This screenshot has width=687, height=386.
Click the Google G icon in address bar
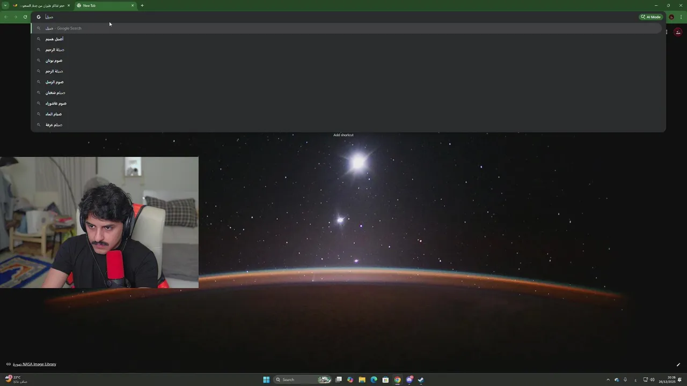coord(39,17)
